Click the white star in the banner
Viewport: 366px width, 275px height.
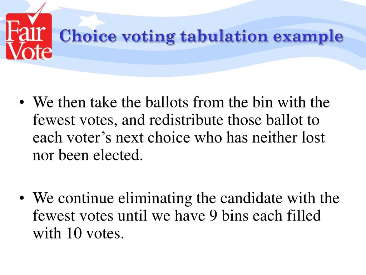90,21
